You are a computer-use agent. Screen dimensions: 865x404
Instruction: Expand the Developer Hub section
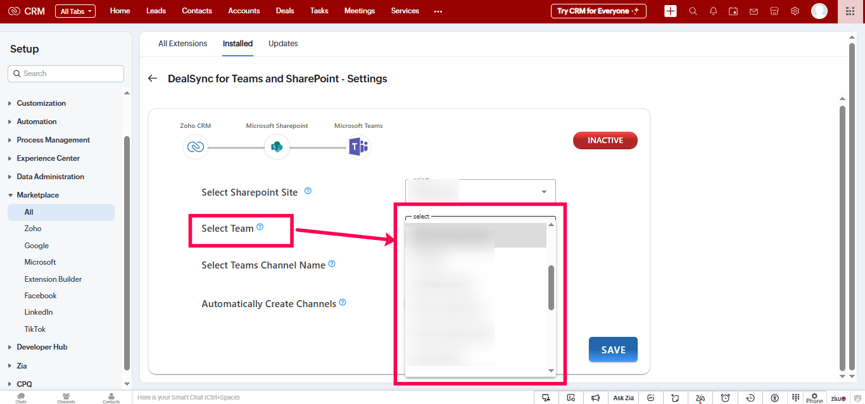(x=42, y=347)
